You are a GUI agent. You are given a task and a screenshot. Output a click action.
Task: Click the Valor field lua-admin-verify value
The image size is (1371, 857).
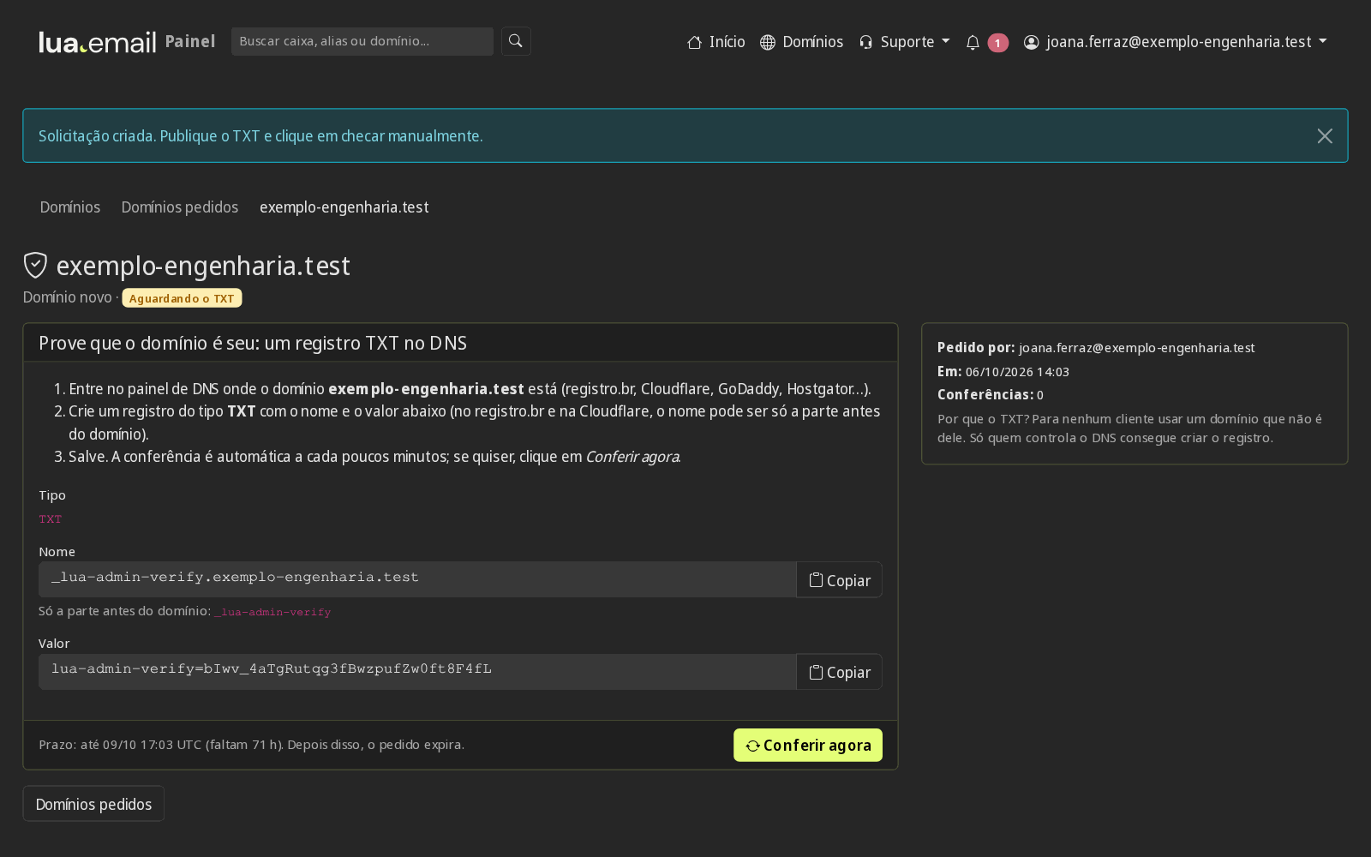pyautogui.click(x=417, y=671)
